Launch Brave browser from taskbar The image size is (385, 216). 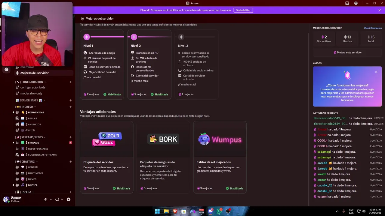175,211
